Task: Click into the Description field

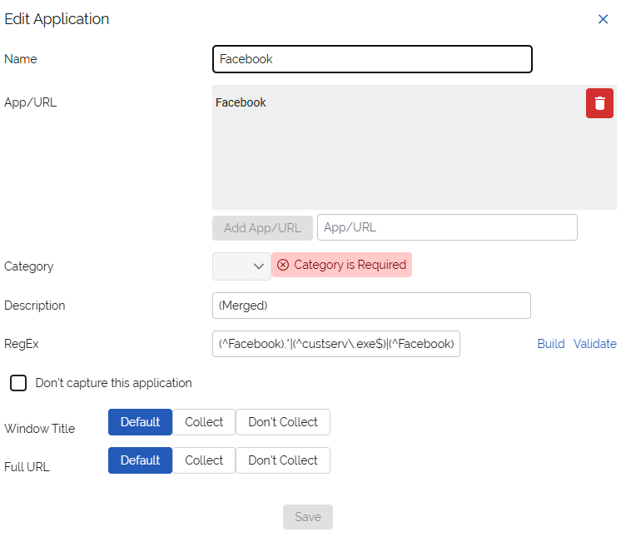Action: click(371, 306)
